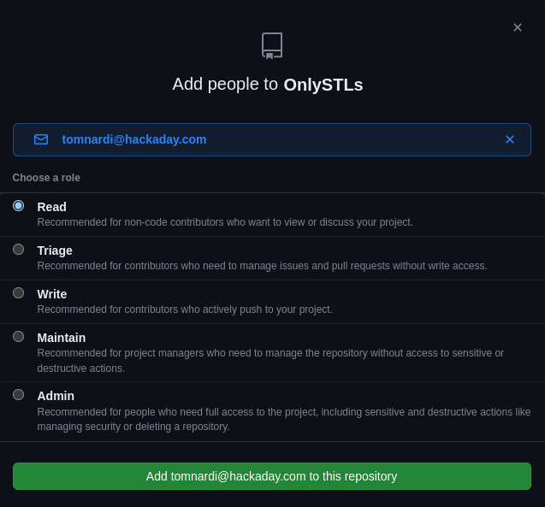The width and height of the screenshot is (545, 507).
Task: Click the envelope icon beside the email
Action: tap(41, 139)
